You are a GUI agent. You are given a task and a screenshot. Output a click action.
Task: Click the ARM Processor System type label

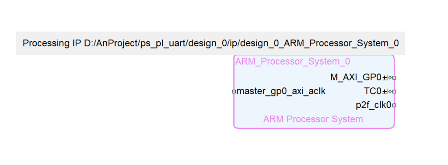313,119
